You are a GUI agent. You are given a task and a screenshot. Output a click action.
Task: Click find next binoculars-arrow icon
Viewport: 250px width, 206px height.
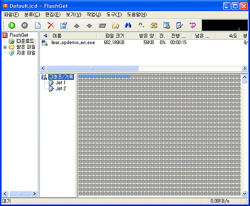[141, 25]
